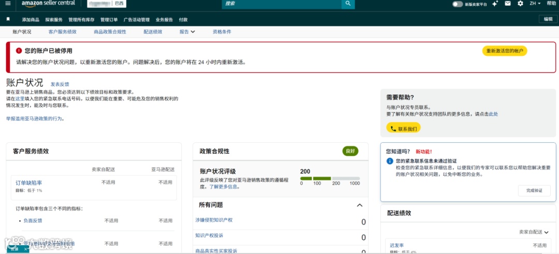Click the 联系我们 button
This screenshot has height=254, width=559.
tap(403, 129)
